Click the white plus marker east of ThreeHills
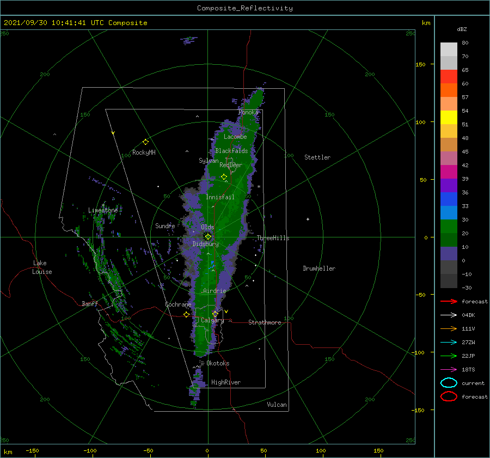 308,219
